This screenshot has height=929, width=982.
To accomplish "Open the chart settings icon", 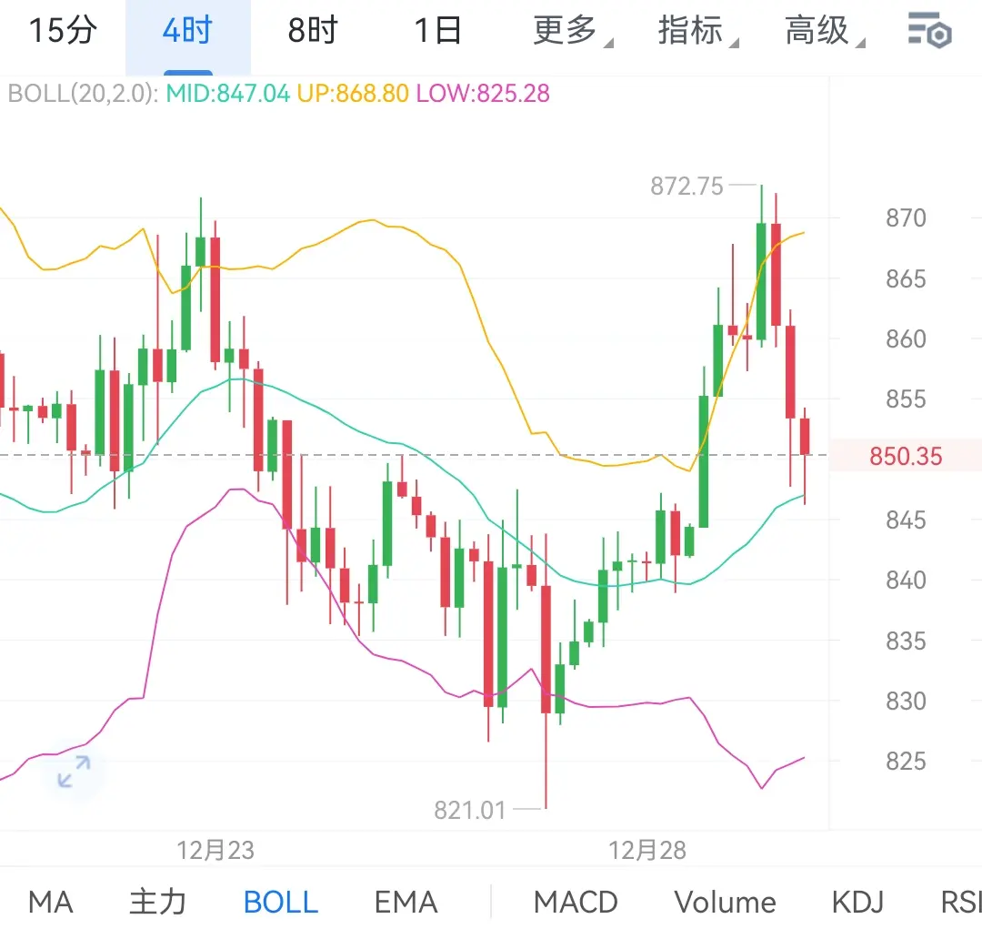I will (x=930, y=30).
